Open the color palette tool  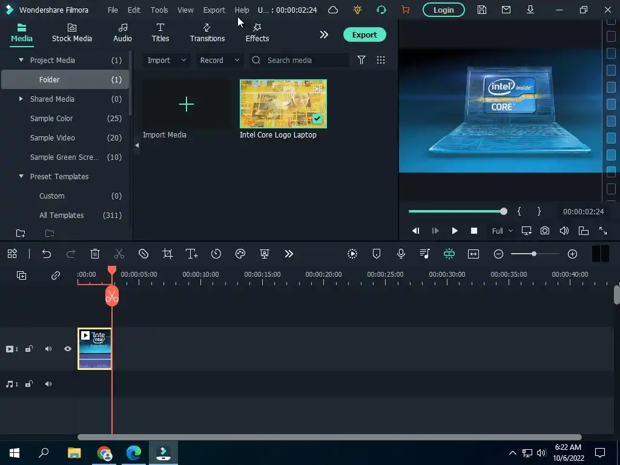240,254
